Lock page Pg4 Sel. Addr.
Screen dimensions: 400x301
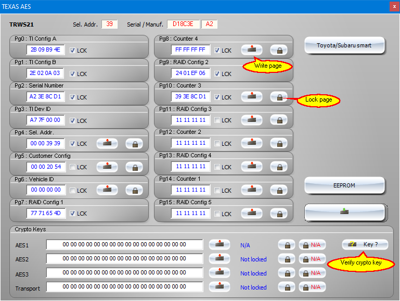135,144
